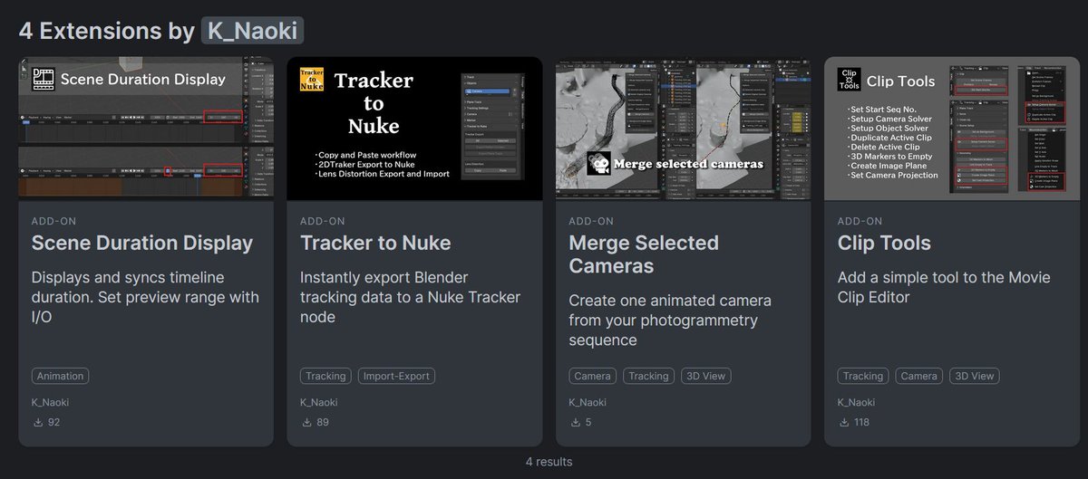Click download count 118

pos(862,422)
